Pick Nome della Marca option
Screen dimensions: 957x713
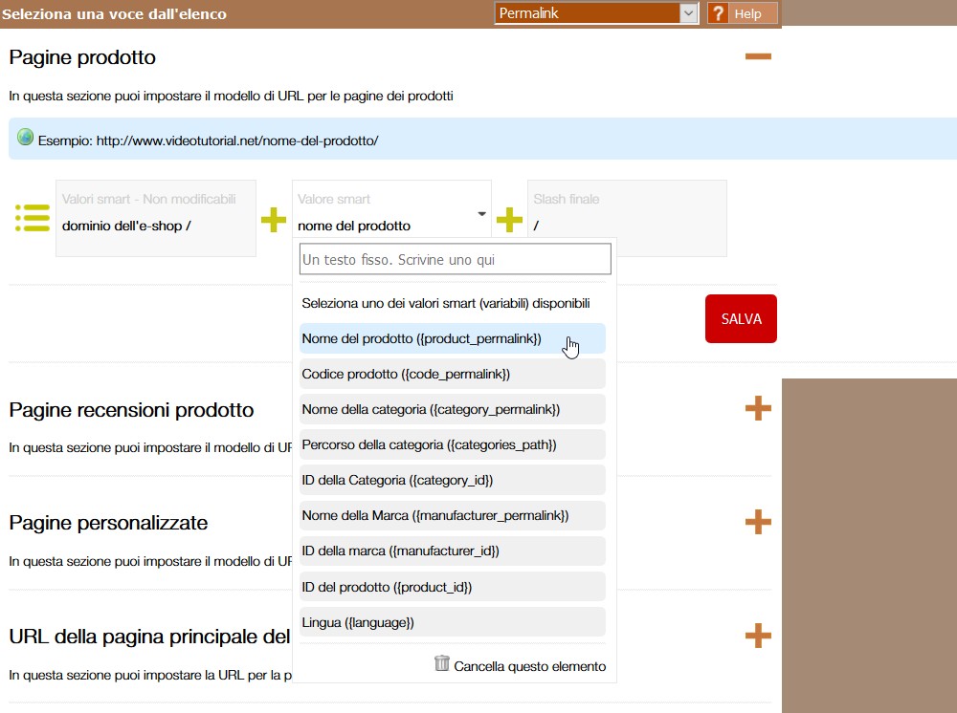(x=453, y=515)
